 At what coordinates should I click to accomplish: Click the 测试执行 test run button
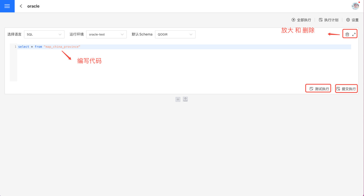click(x=319, y=89)
